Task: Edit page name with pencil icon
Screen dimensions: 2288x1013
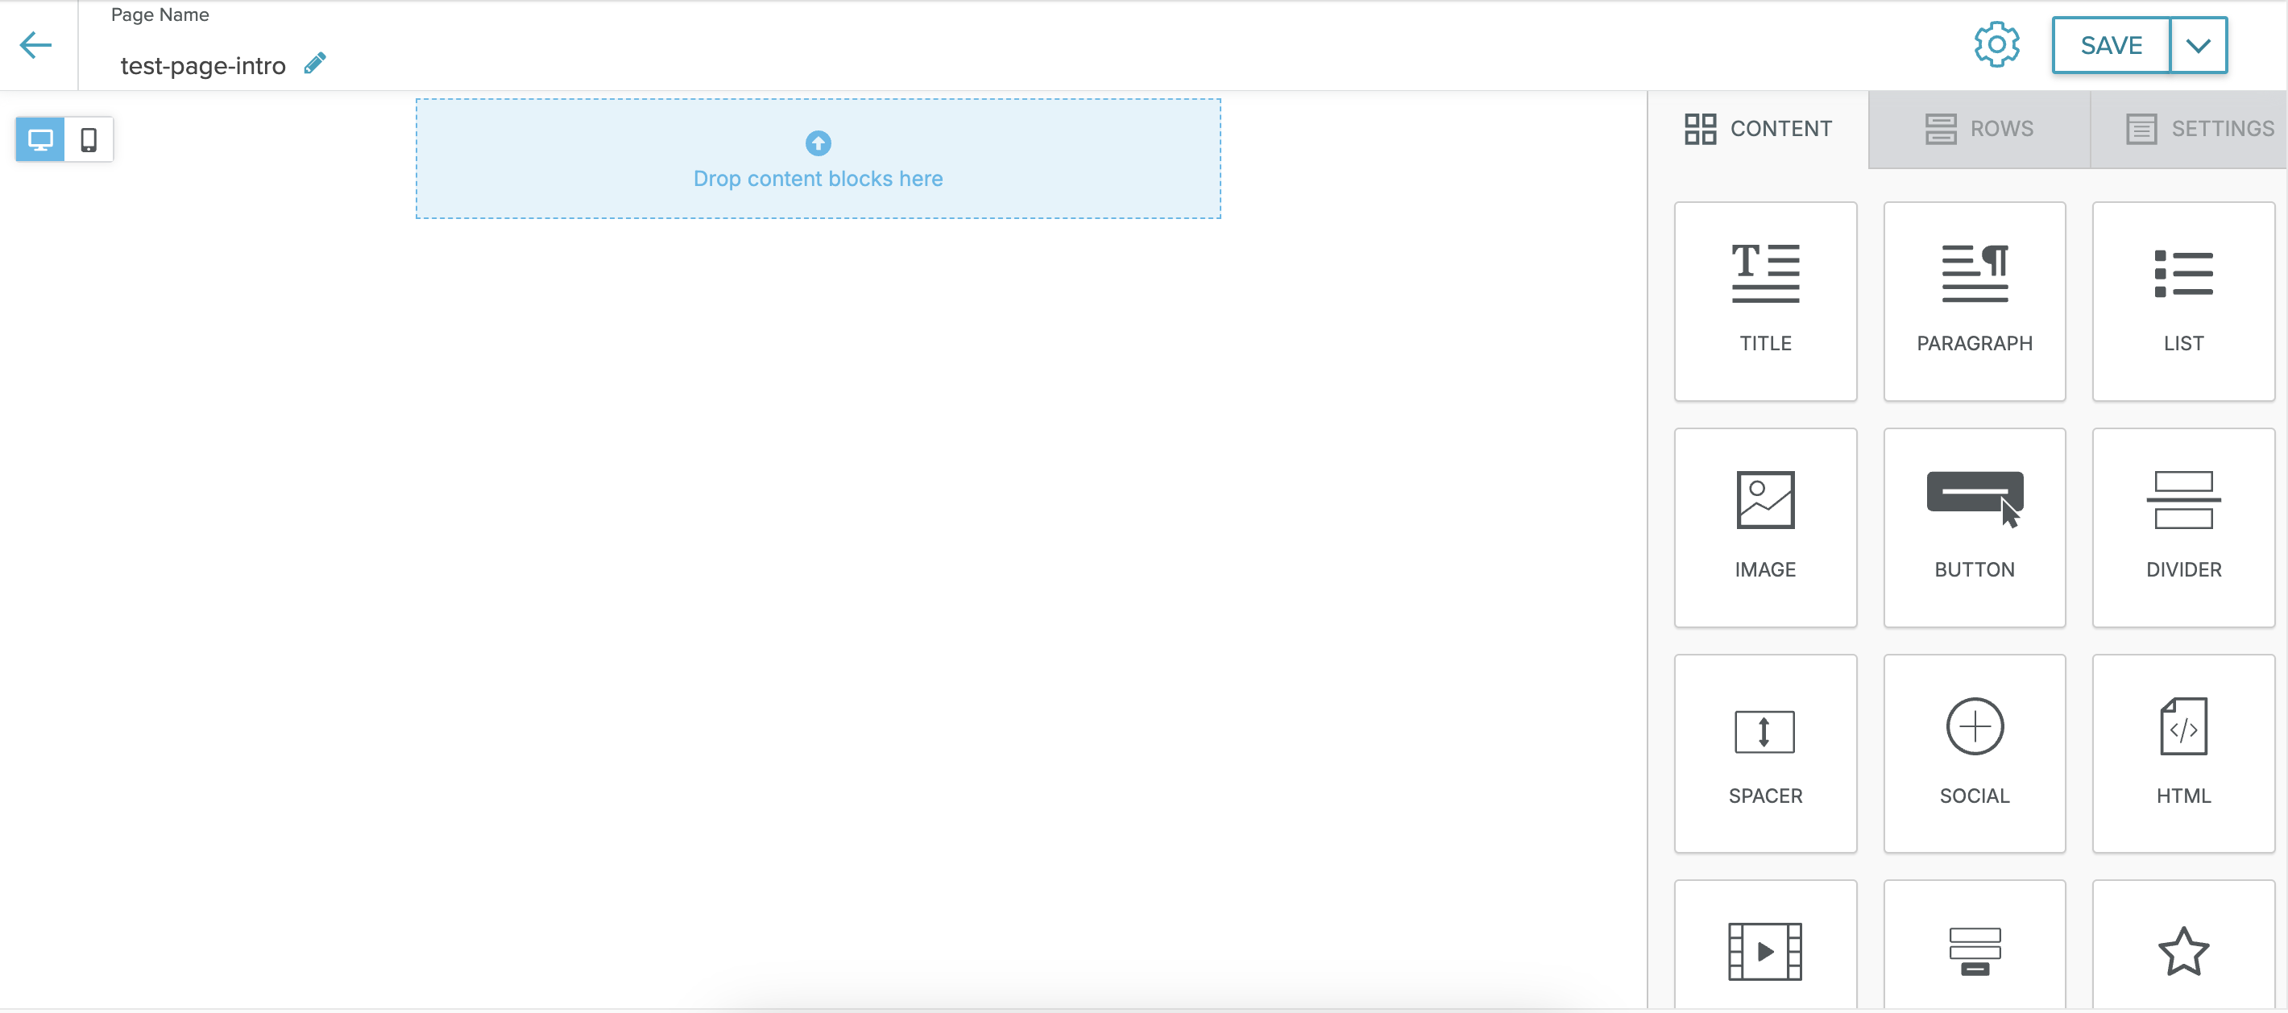Action: pos(314,64)
